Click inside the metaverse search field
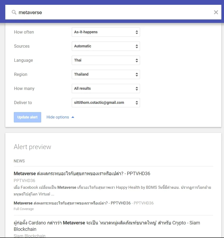224x238 pixels. (80, 12)
